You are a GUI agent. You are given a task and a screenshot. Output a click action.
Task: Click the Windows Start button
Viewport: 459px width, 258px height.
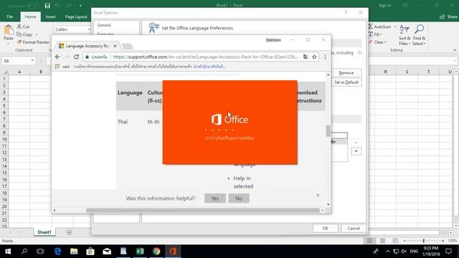(x=8, y=251)
